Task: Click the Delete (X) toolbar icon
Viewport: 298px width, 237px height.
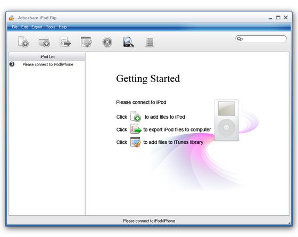Action: 107,42
